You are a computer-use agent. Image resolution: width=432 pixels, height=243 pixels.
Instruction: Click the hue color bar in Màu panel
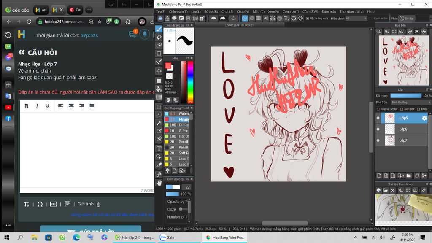coord(190,82)
